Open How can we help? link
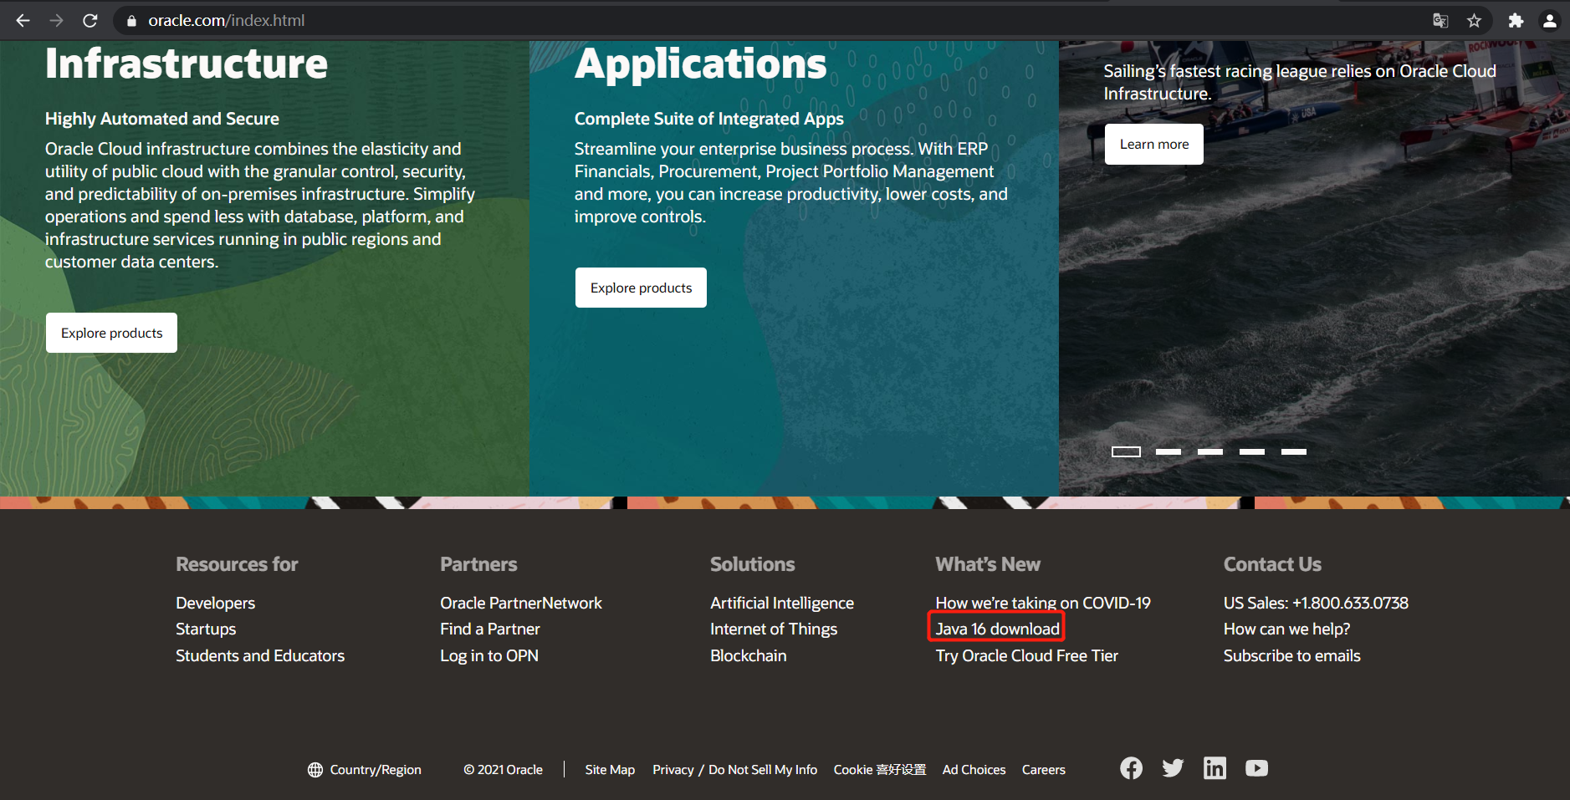Image resolution: width=1570 pixels, height=800 pixels. click(1286, 629)
